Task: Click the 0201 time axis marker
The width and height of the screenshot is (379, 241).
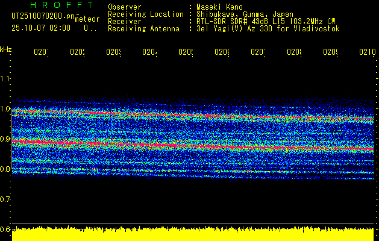Action: point(41,52)
